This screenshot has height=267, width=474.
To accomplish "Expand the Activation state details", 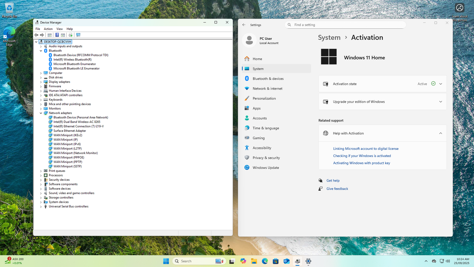I will (441, 84).
